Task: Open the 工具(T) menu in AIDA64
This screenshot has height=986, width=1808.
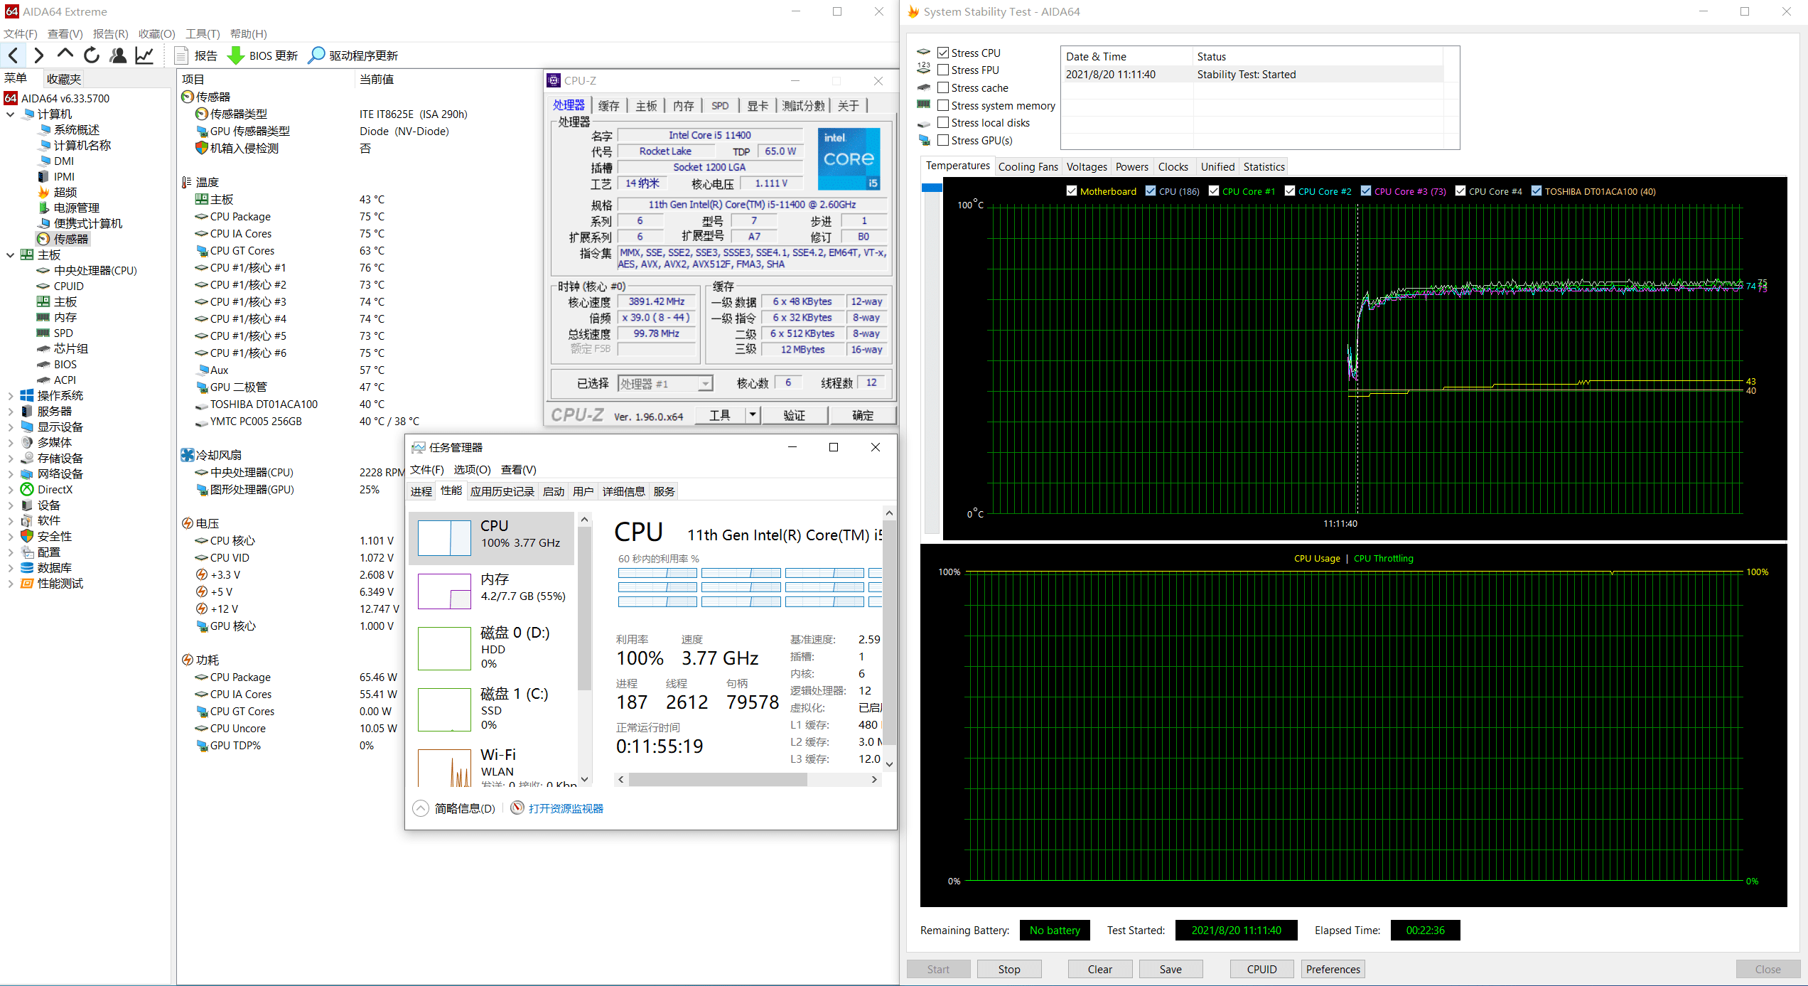Action: click(203, 33)
